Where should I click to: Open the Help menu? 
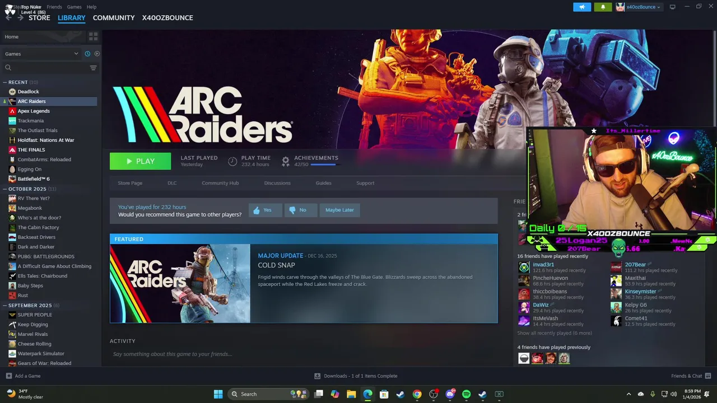[x=91, y=7]
